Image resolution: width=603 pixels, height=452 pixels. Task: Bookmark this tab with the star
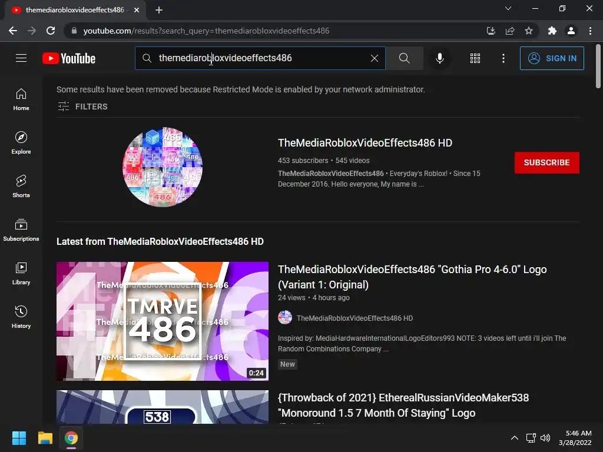coord(529,31)
